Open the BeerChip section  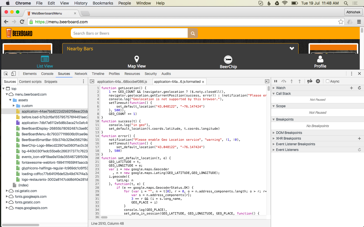click(x=228, y=62)
